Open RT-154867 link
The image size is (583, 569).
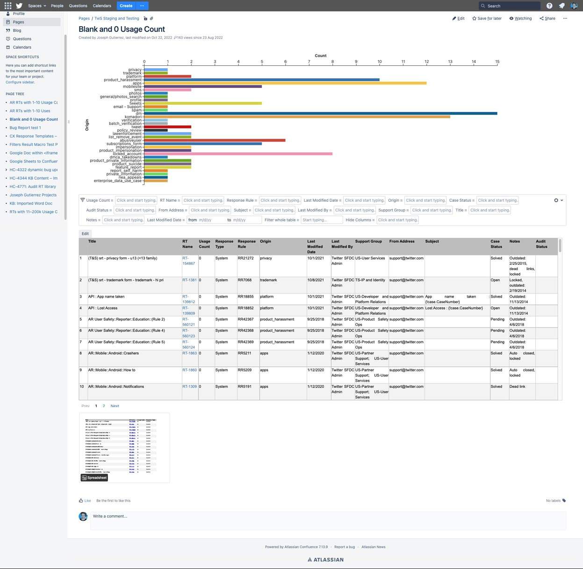click(189, 261)
